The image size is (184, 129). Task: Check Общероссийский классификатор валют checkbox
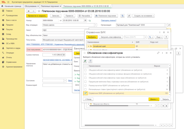pos(86,70)
